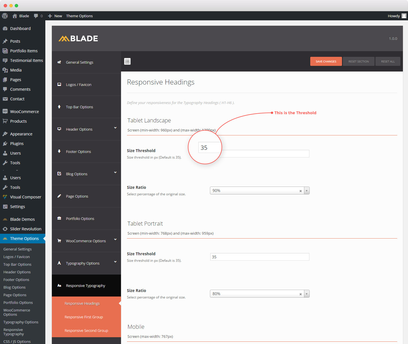Click the WordPress logo in admin bar
Image resolution: width=408 pixels, height=344 pixels.
tap(5, 16)
